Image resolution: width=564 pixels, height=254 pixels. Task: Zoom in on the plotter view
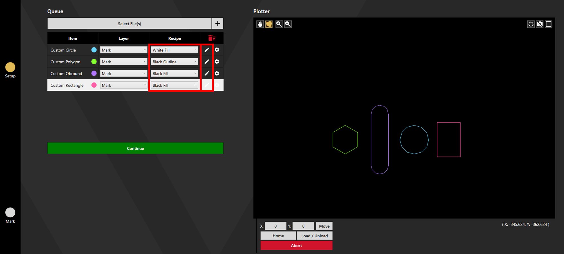click(x=279, y=24)
